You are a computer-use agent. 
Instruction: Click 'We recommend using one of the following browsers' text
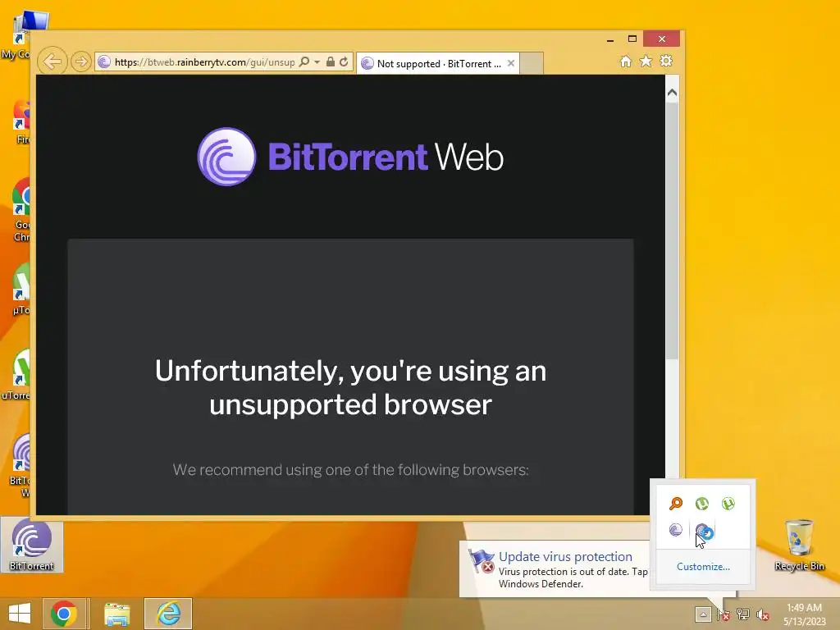[350, 470]
